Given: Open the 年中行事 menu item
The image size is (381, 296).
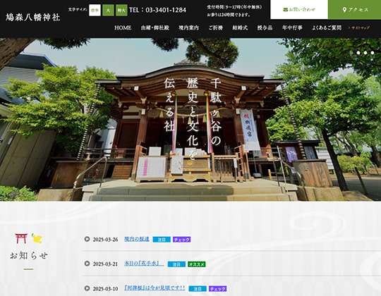Looking at the screenshot, I should tap(292, 27).
